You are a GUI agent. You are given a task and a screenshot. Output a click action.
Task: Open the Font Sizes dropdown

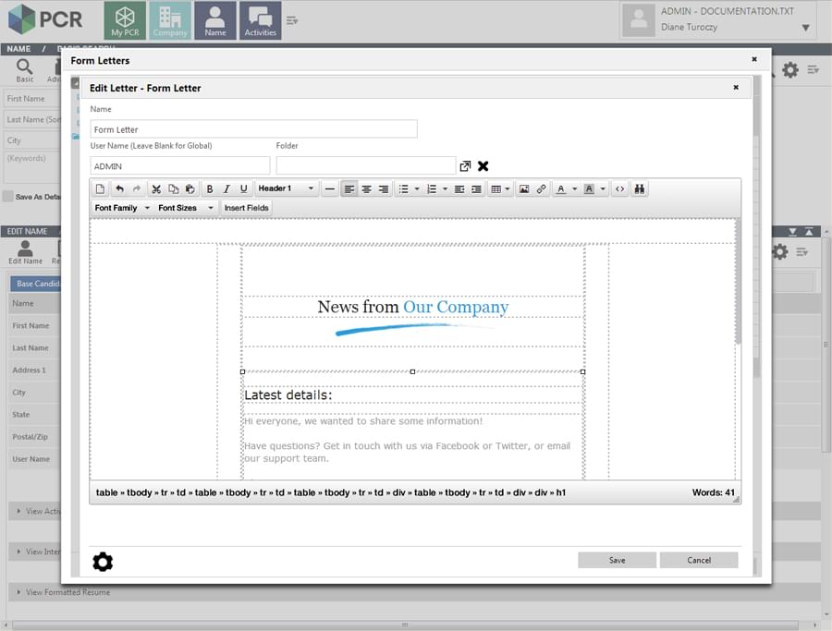[x=186, y=208]
